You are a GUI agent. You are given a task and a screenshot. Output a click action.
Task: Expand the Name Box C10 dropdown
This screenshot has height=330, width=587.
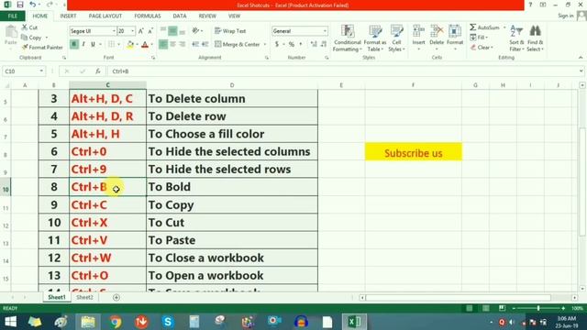coord(41,71)
